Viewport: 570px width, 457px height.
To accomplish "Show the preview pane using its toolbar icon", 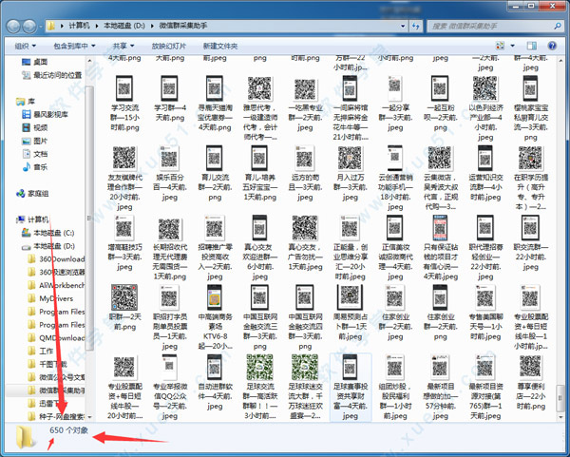I will [x=531, y=46].
